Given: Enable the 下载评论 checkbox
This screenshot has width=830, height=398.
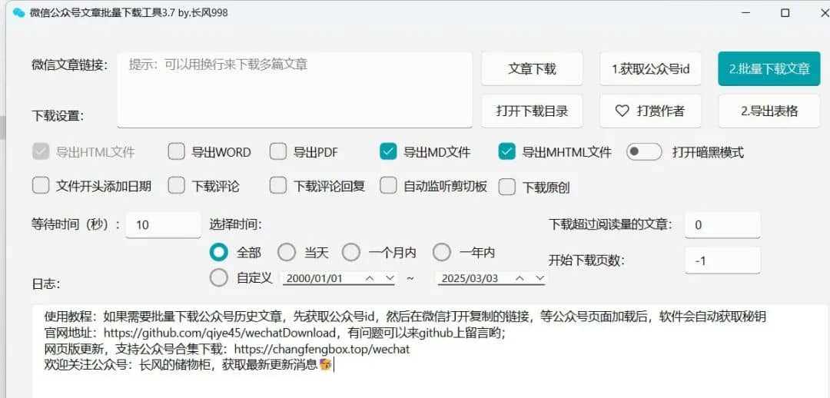Looking at the screenshot, I should coord(176,186).
